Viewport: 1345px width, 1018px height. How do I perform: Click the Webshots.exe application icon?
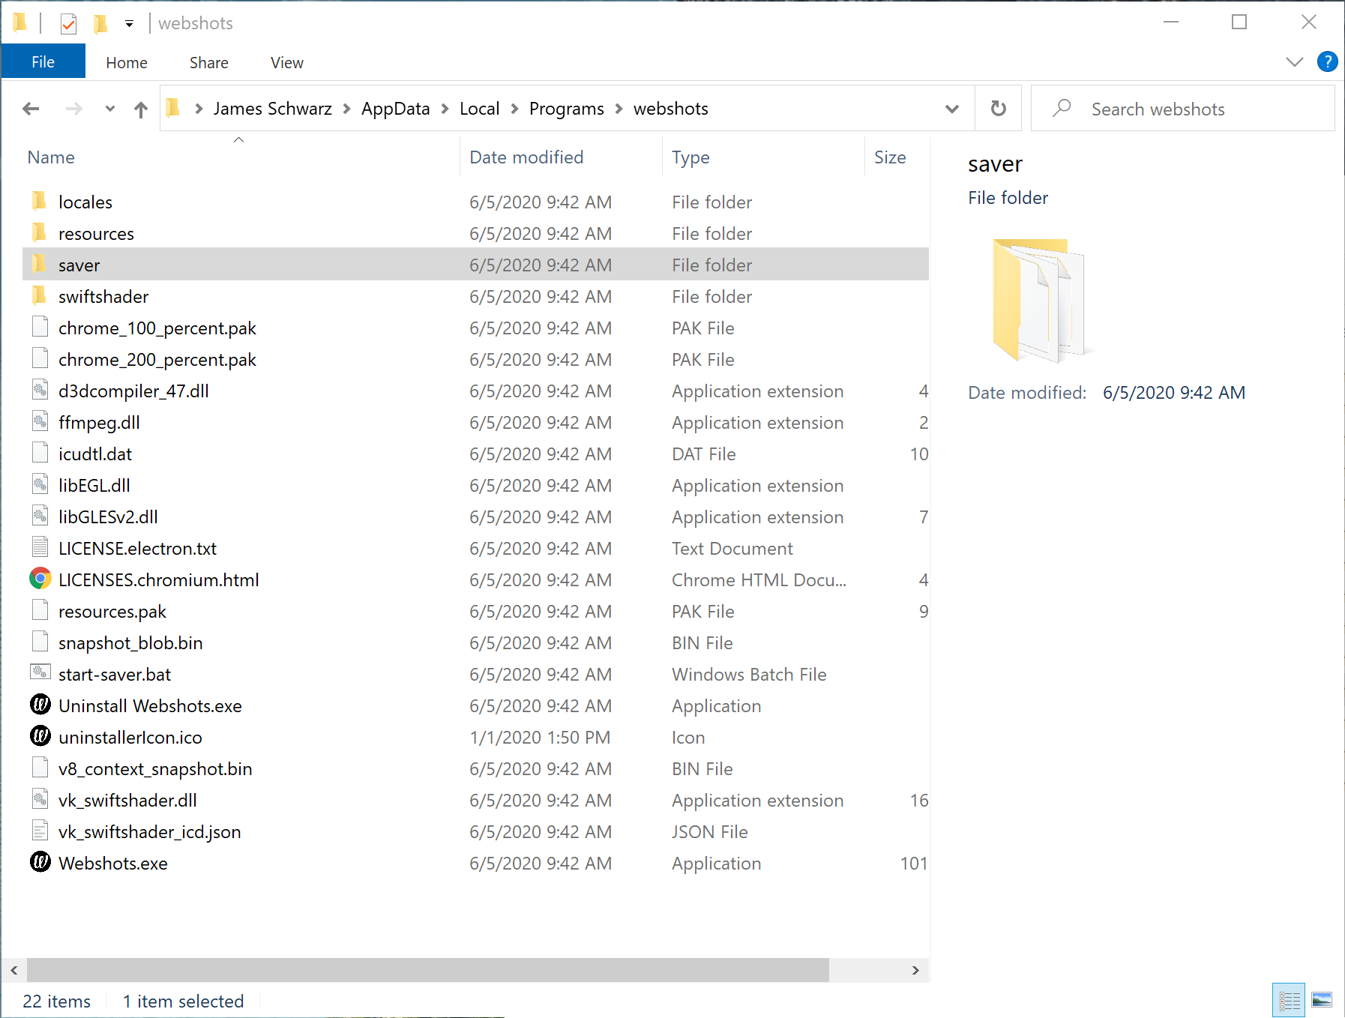[40, 863]
